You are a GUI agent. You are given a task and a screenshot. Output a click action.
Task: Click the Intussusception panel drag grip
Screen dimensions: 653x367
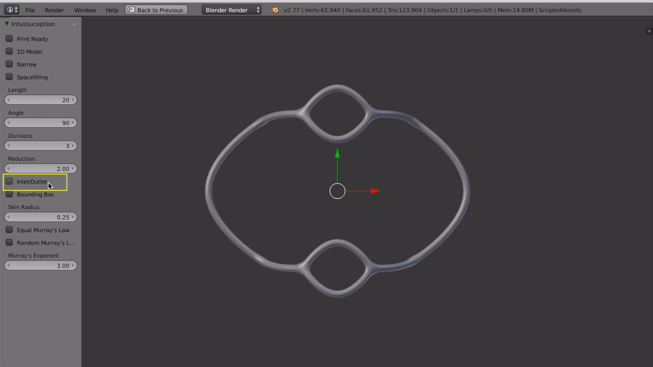tap(74, 24)
